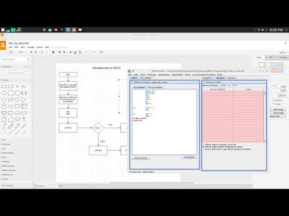289x216 pixels.
Task: Expand the UML shapes category
Action: click(x=4, y=149)
